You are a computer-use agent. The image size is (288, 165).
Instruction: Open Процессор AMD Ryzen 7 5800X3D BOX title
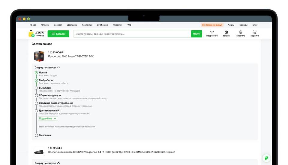[71, 57]
